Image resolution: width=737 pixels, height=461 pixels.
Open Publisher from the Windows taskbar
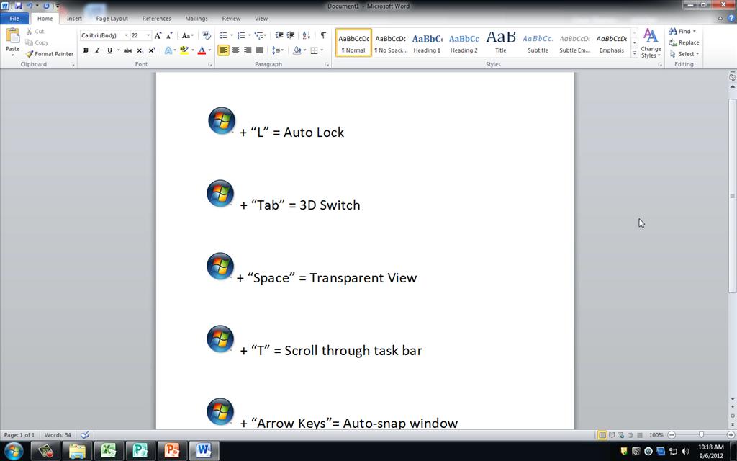(x=140, y=451)
